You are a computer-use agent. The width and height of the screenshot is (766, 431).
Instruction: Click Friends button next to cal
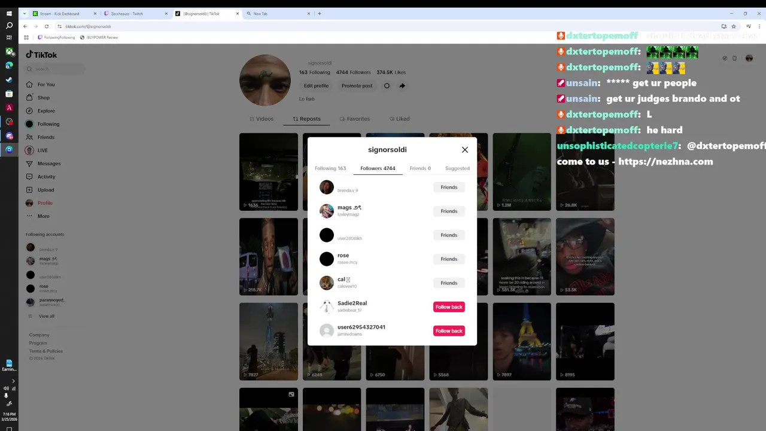(x=449, y=283)
